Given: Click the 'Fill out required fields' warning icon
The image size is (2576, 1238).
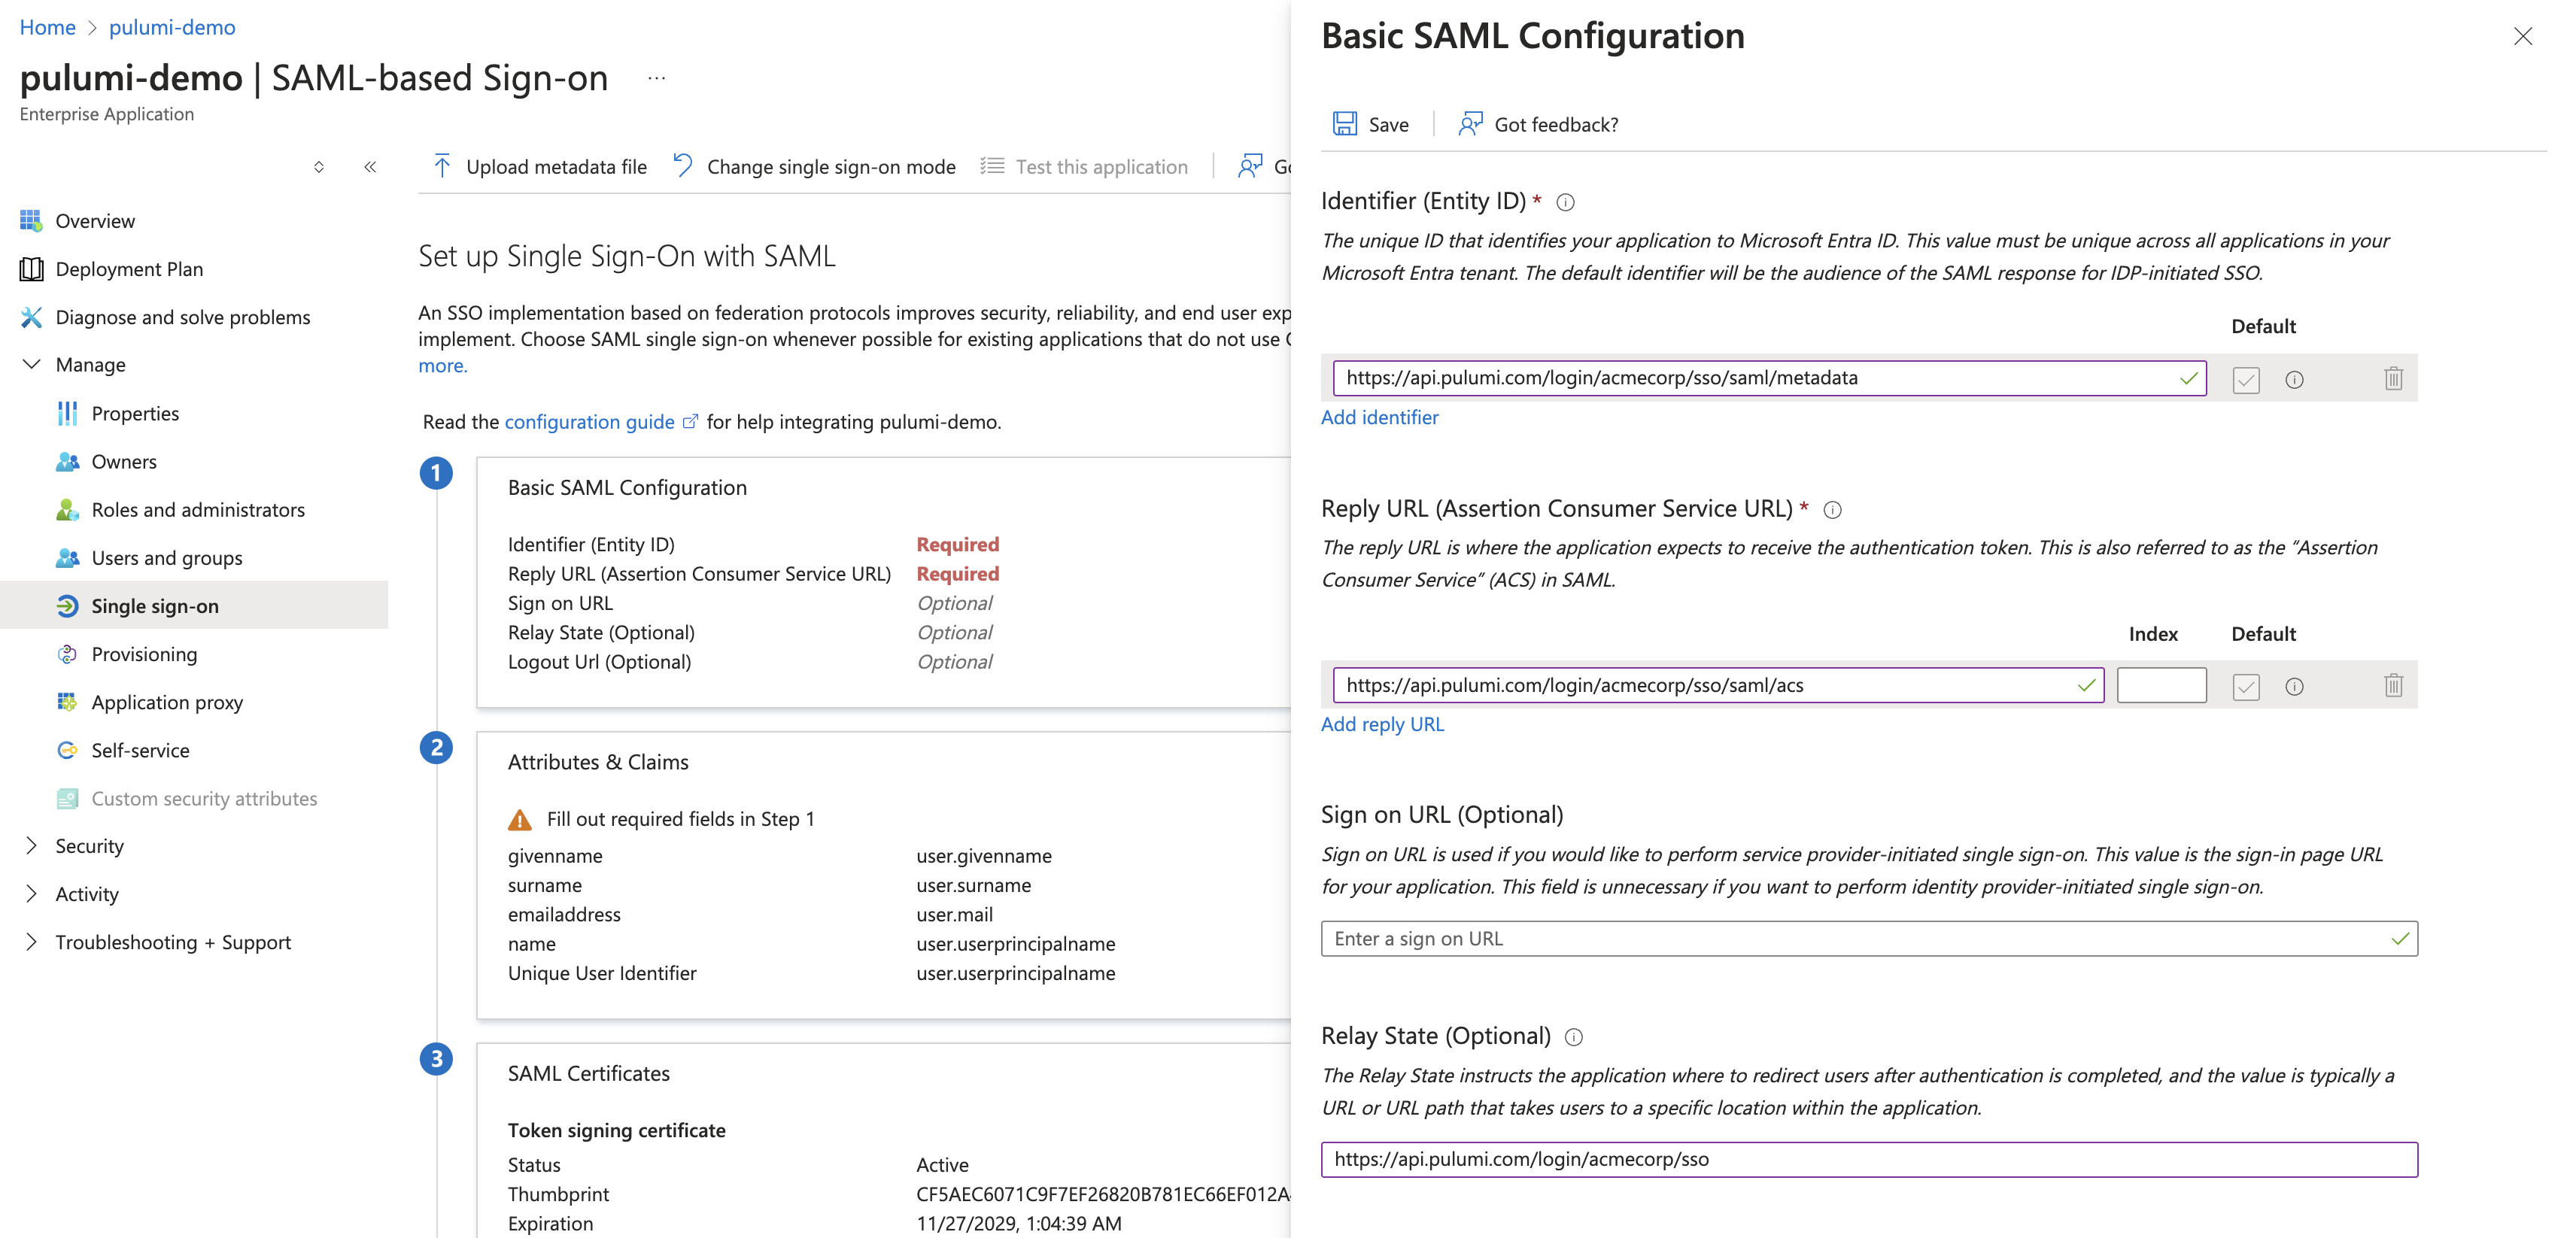Looking at the screenshot, I should (x=520, y=820).
